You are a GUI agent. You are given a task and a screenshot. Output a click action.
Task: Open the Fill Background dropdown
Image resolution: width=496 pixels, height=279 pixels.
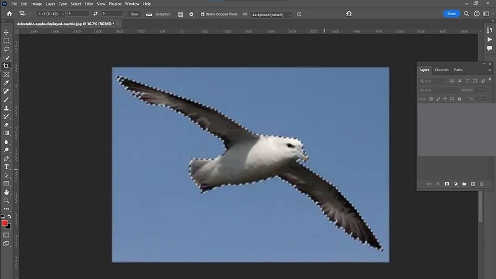click(271, 14)
